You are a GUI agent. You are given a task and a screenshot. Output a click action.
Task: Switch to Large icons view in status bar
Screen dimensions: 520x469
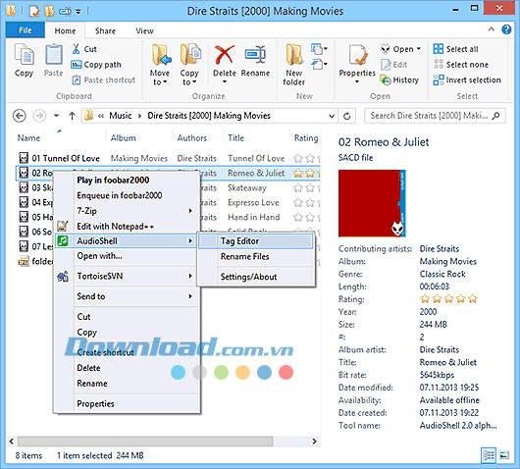[504, 455]
